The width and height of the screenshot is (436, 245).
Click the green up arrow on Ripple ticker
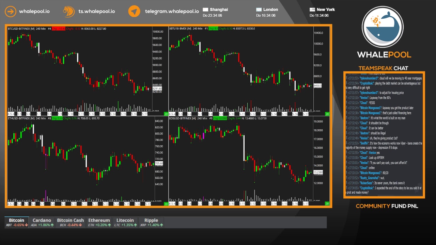tap(161, 225)
